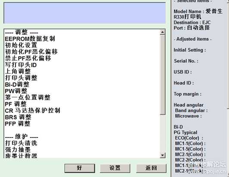229x177 pixels.
Task: Click the Top margin label
Action: click(188, 94)
